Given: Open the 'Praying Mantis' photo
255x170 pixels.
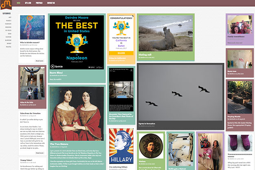Looking at the screenshot, I should point(240,97).
